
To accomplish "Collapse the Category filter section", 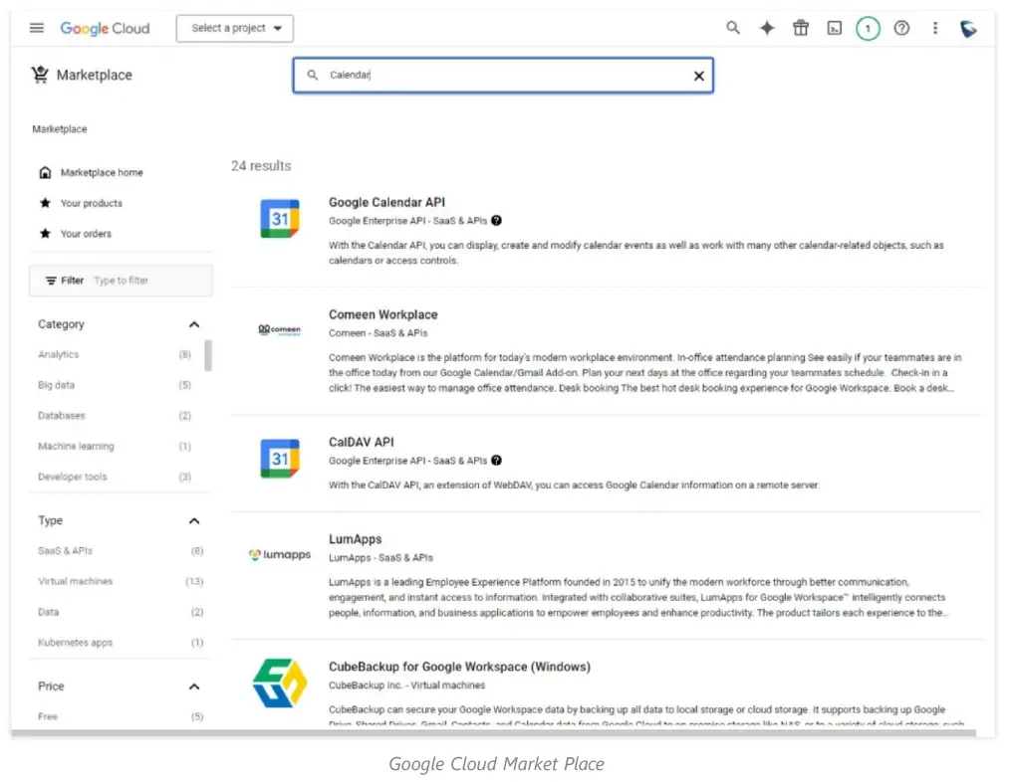I will tap(194, 324).
